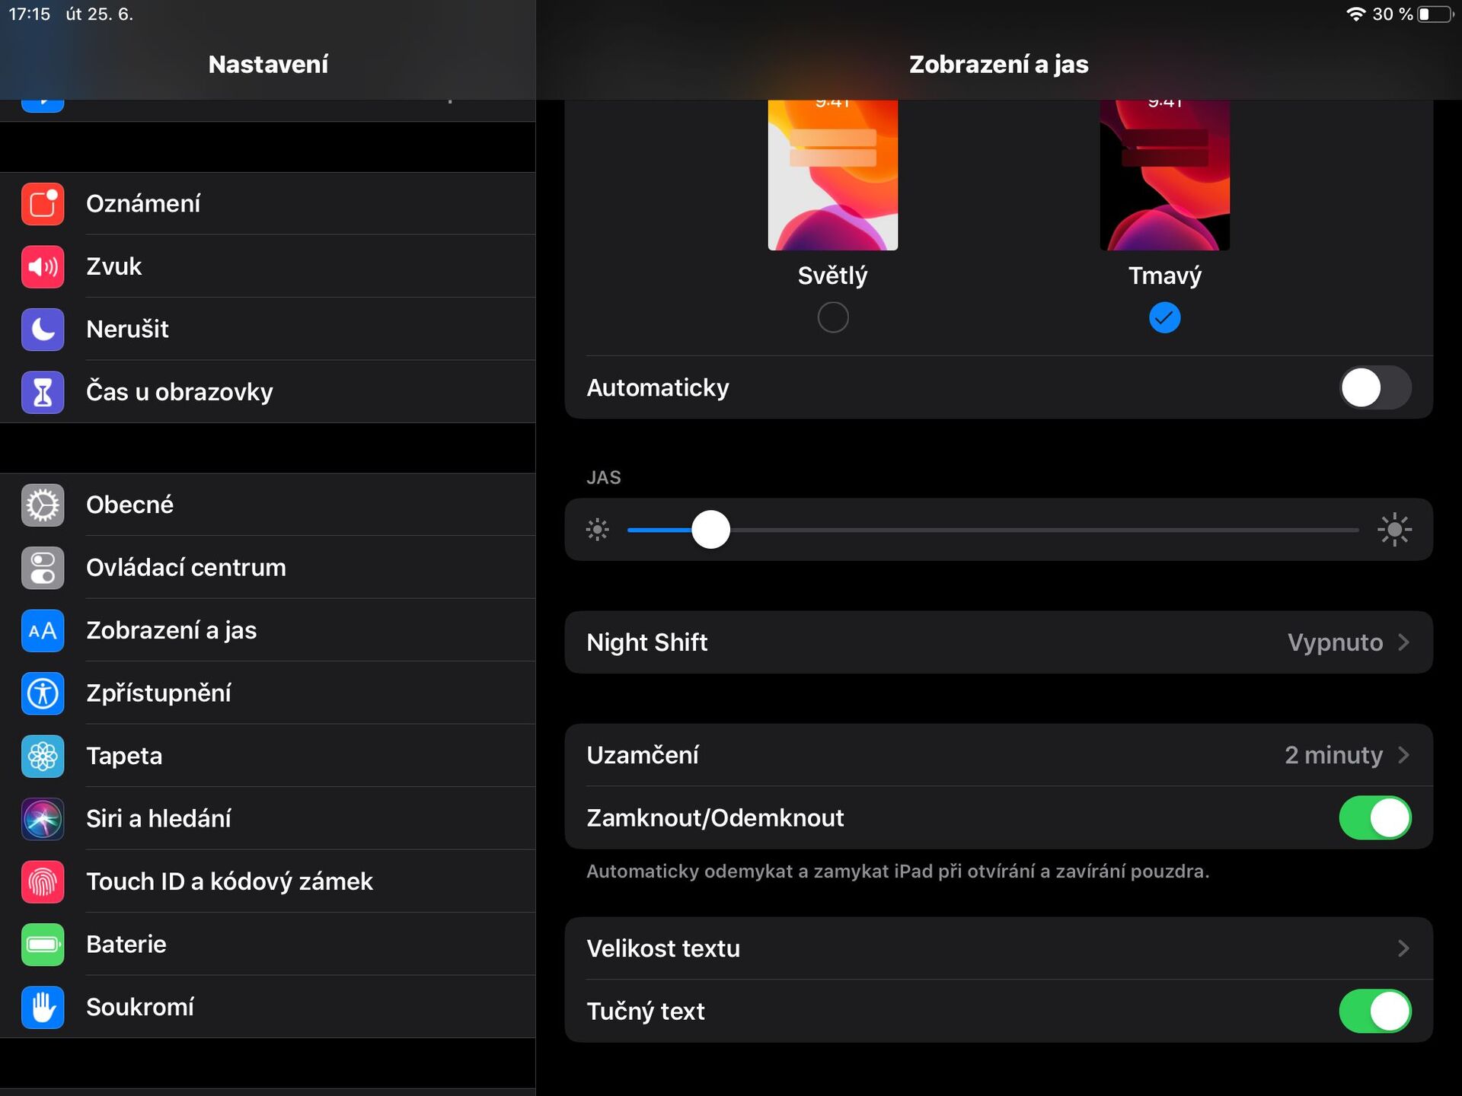Open Night Shift settings via its chevron
This screenshot has width=1462, height=1096.
coord(1405,642)
